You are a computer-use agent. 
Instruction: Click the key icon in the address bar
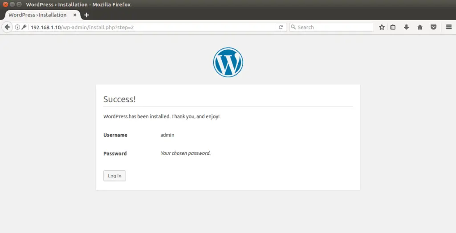click(24, 27)
